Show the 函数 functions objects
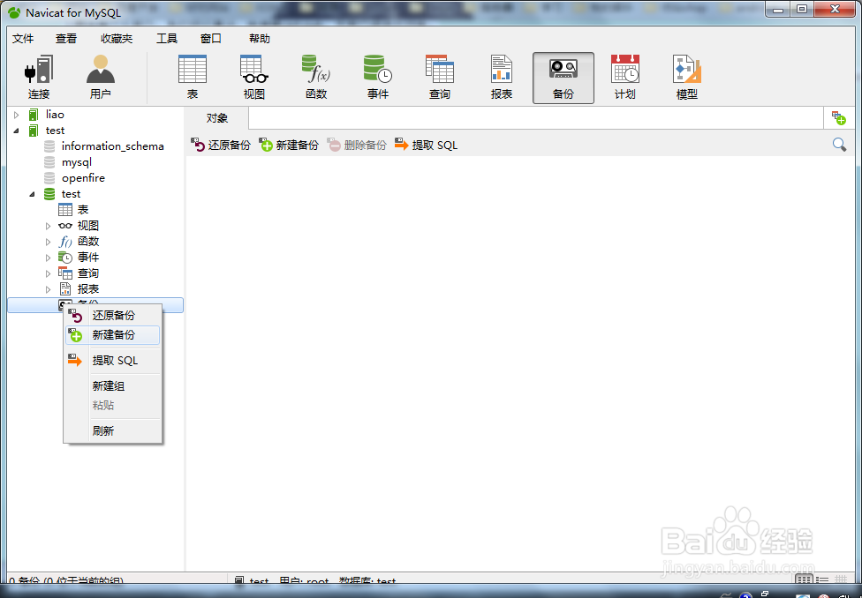This screenshot has height=598, width=862. click(316, 78)
